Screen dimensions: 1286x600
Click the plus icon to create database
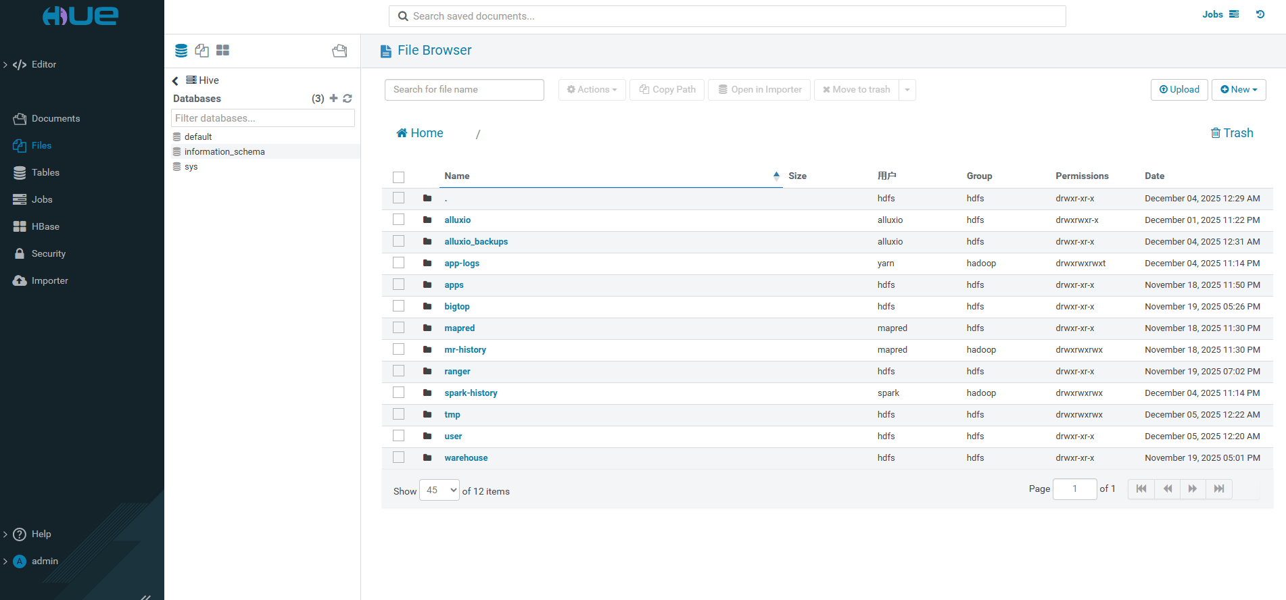[x=333, y=99]
